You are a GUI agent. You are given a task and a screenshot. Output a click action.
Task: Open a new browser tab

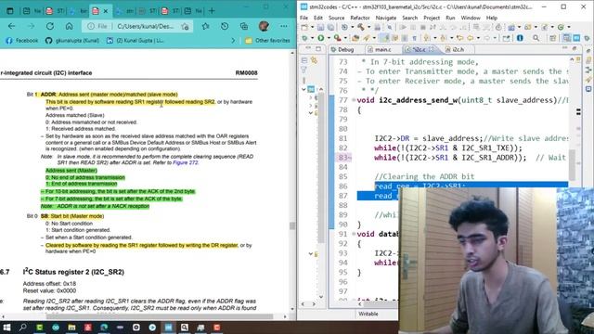pyautogui.click(x=212, y=11)
